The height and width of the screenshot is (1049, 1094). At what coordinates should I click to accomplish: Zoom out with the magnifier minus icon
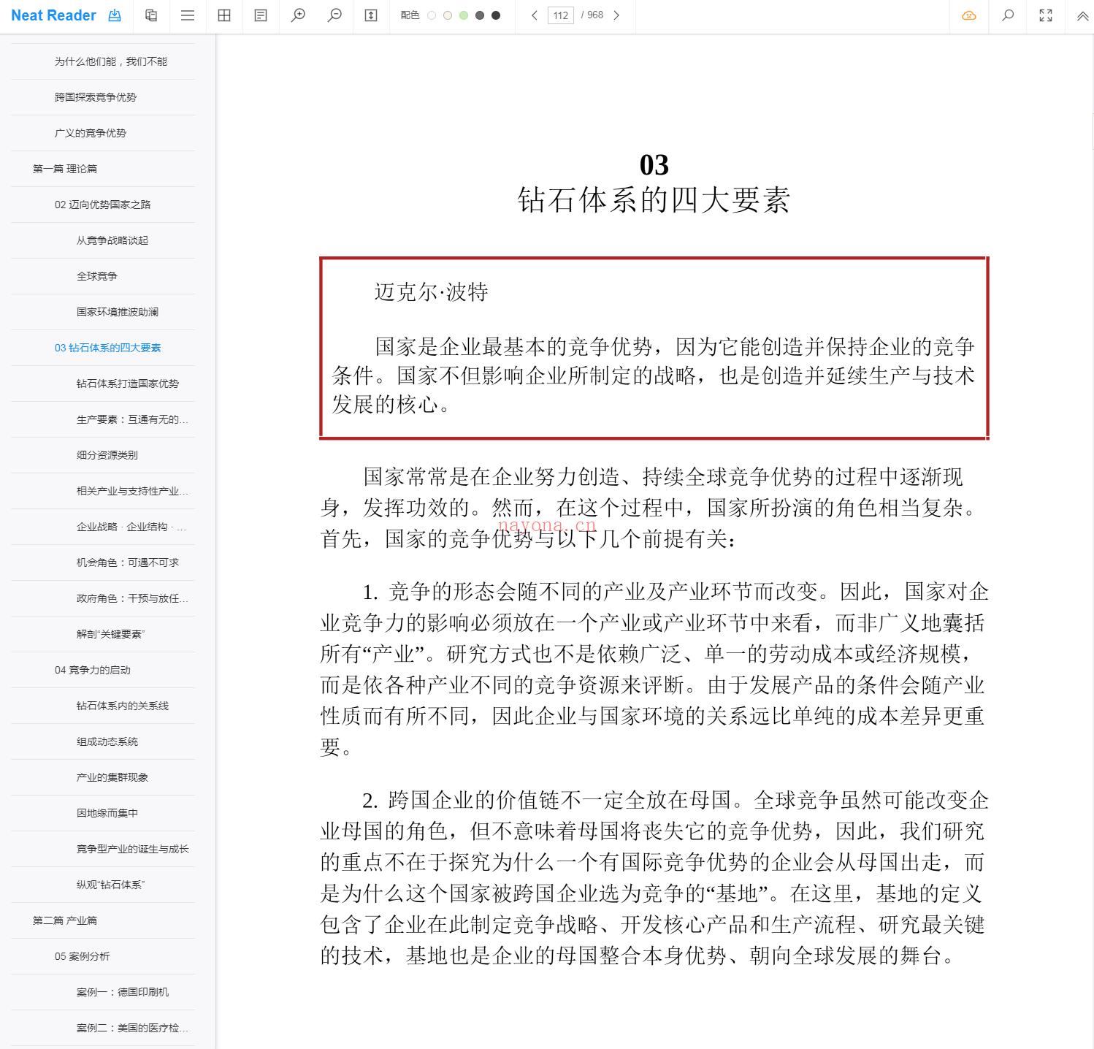(x=334, y=15)
